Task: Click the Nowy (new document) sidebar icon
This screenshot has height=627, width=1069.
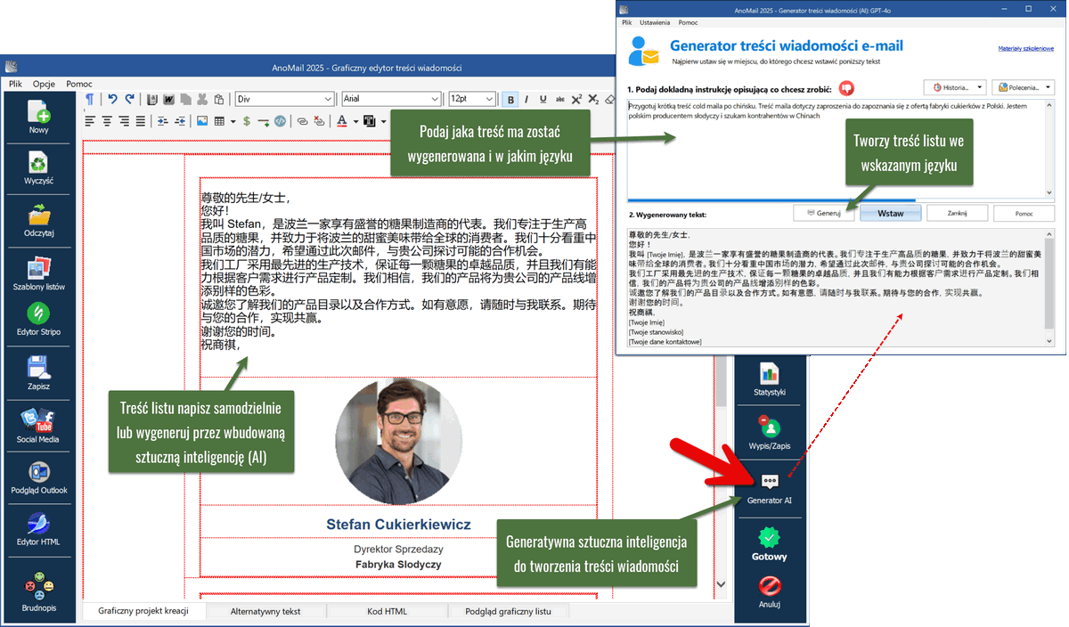Action: coord(39,112)
